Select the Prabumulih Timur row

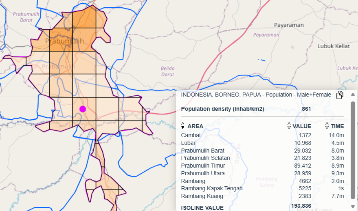point(262,166)
